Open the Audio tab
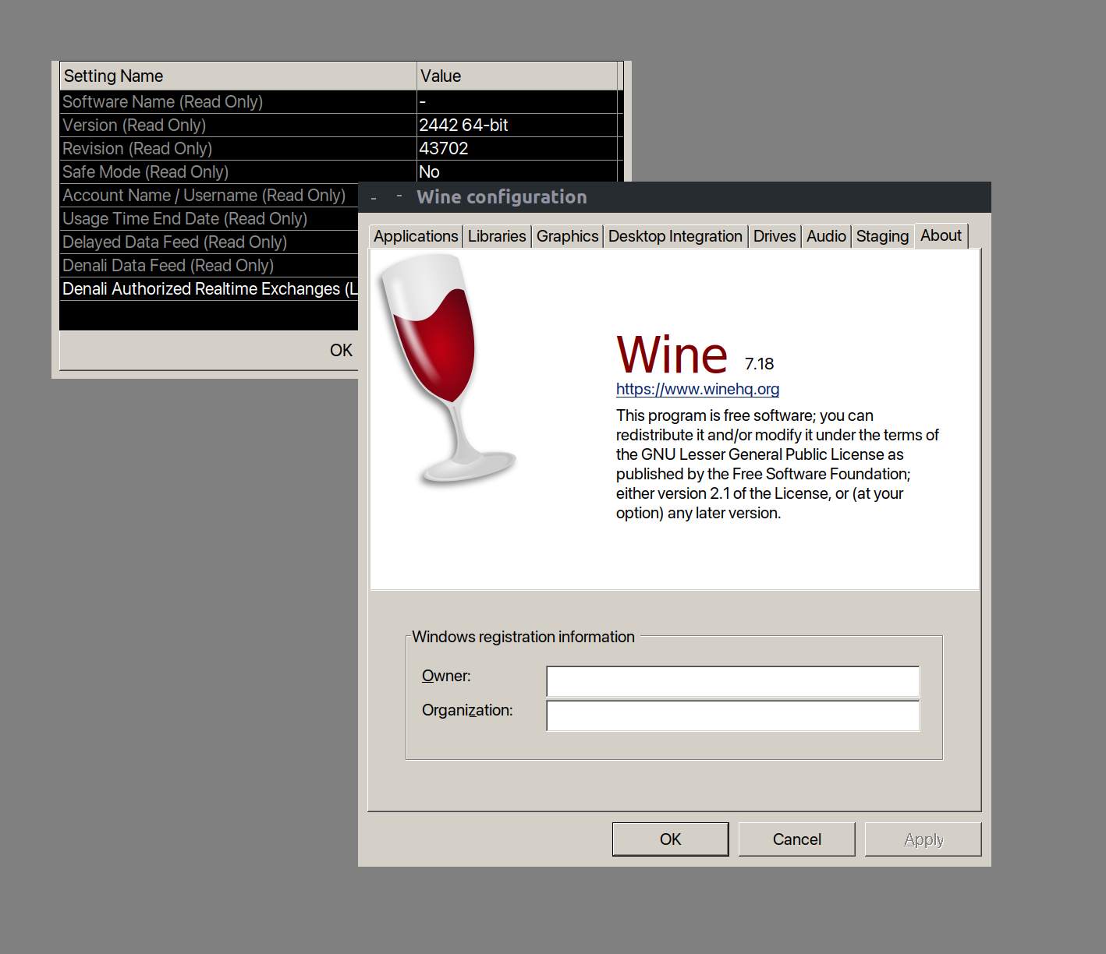This screenshot has width=1106, height=954. click(x=826, y=236)
